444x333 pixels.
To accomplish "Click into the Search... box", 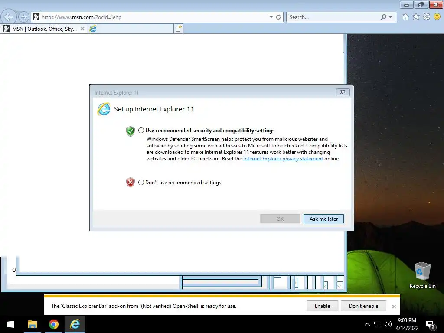I will (x=333, y=17).
